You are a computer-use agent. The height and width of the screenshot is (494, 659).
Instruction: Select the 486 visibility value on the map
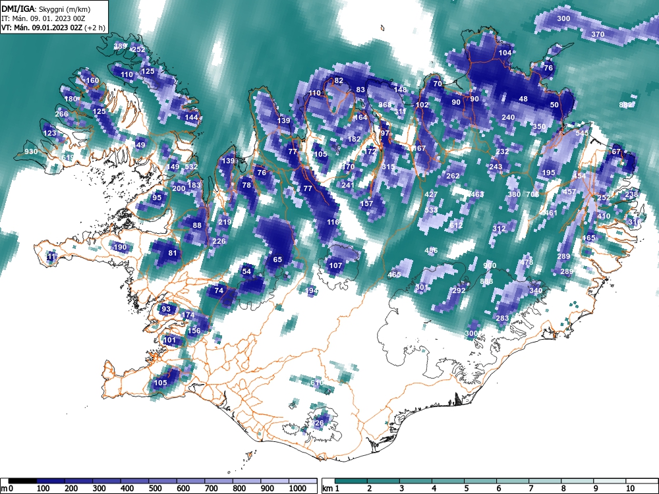(431, 250)
